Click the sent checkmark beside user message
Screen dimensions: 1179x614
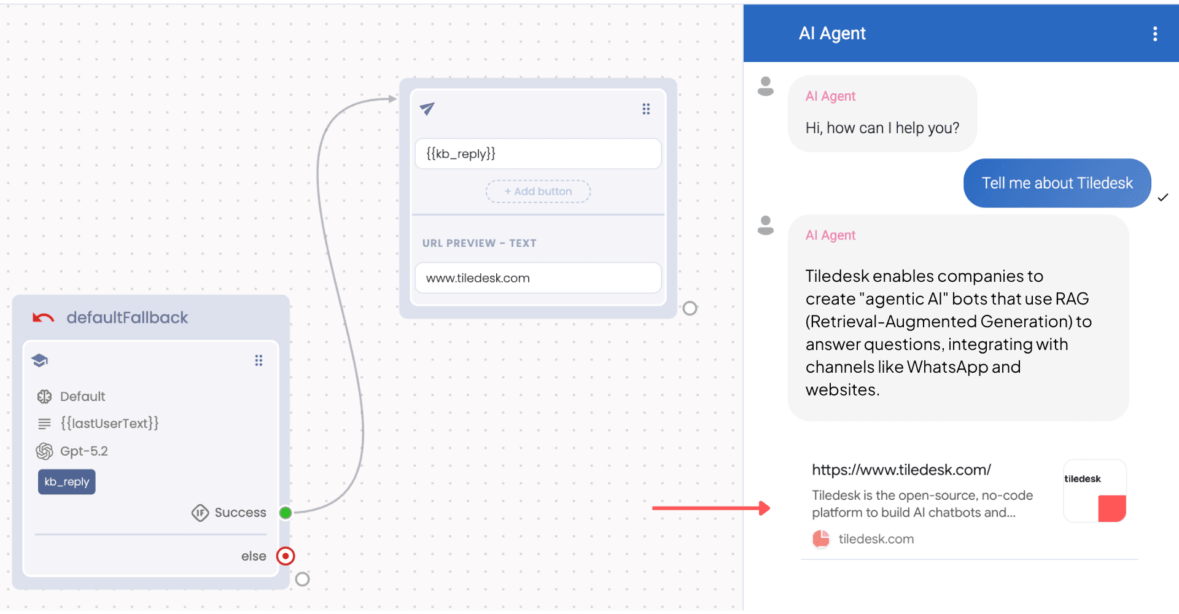coord(1163,198)
